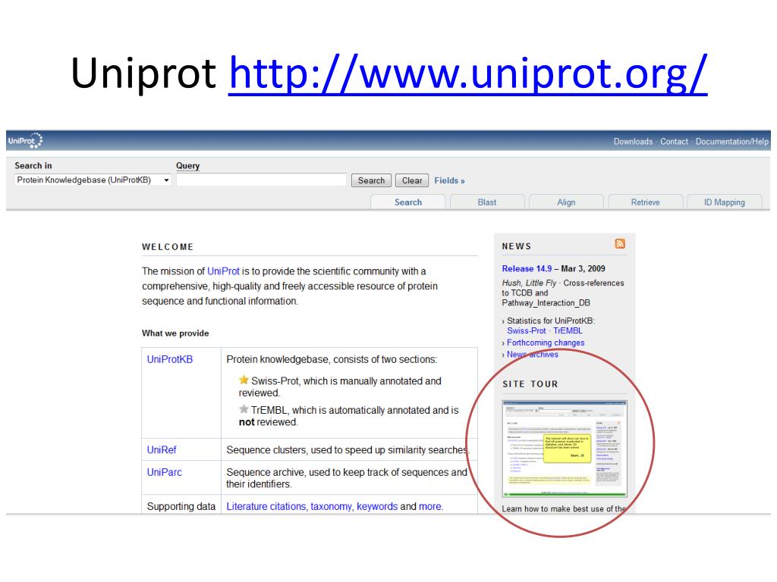
Task: Open the UniProtKB link in the table
Action: (169, 359)
